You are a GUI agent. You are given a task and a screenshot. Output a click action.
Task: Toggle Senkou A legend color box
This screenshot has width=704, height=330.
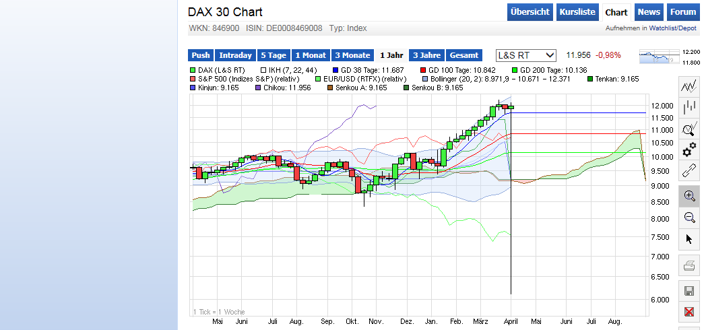(329, 88)
